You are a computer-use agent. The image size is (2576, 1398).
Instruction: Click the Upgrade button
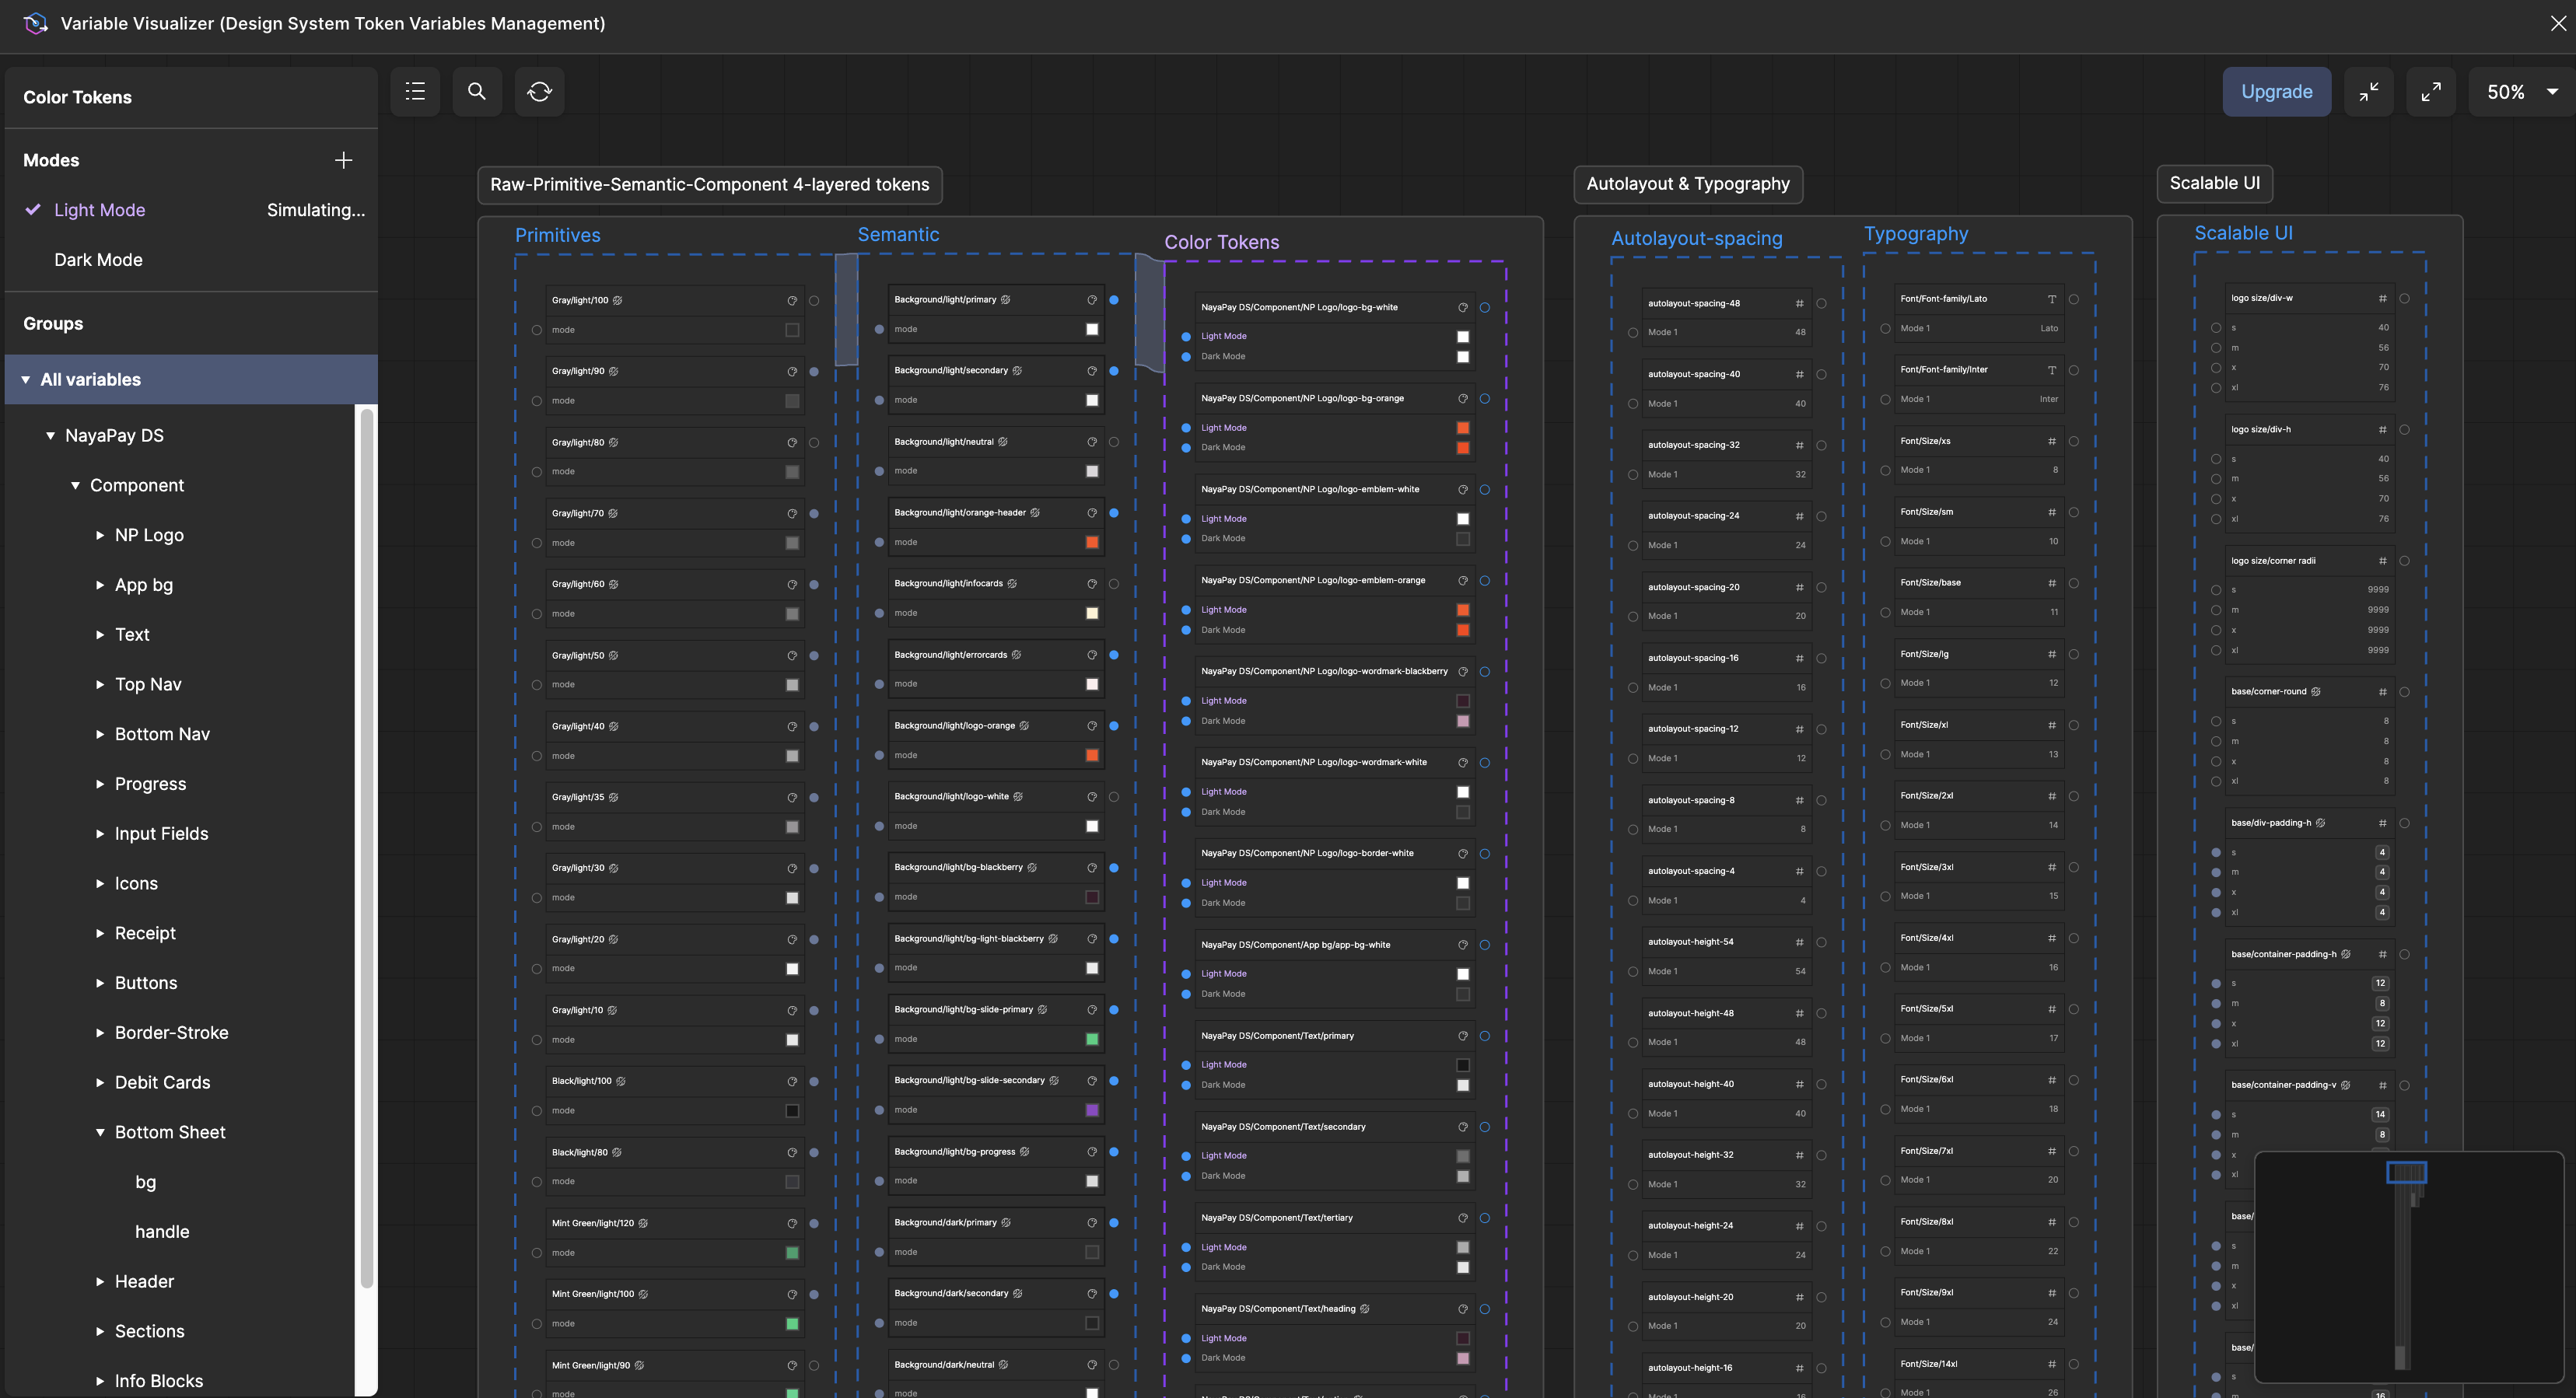pyautogui.click(x=2276, y=92)
